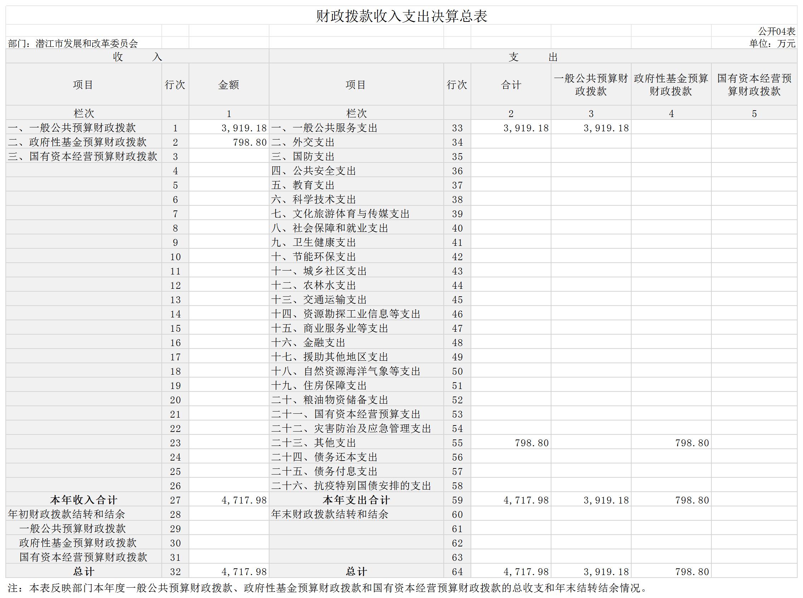Screen dimensions: 803x598
Task: Click the 收入 section header
Action: point(137,57)
